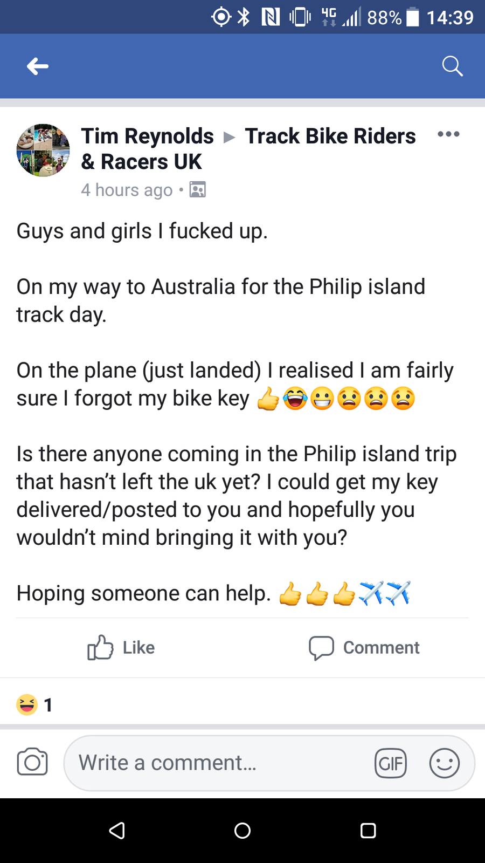The image size is (485, 863).
Task: Open the GIF picker
Action: [x=390, y=763]
